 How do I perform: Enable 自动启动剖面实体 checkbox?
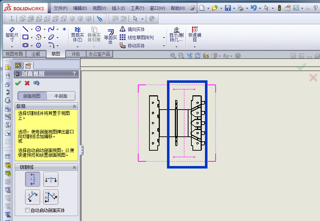tap(27, 210)
